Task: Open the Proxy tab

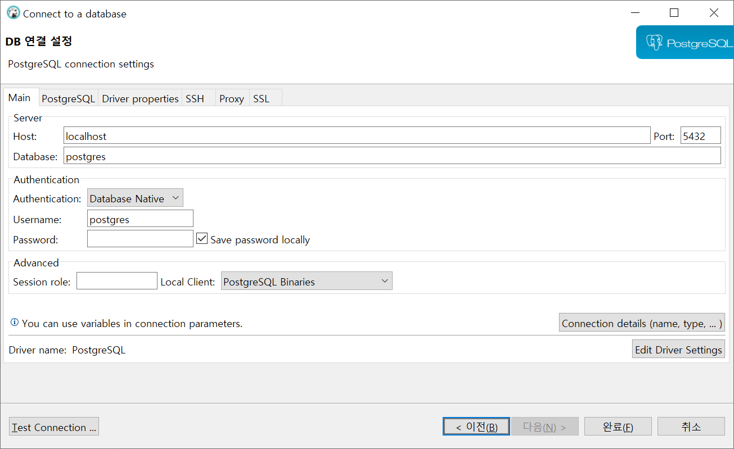Action: [232, 98]
